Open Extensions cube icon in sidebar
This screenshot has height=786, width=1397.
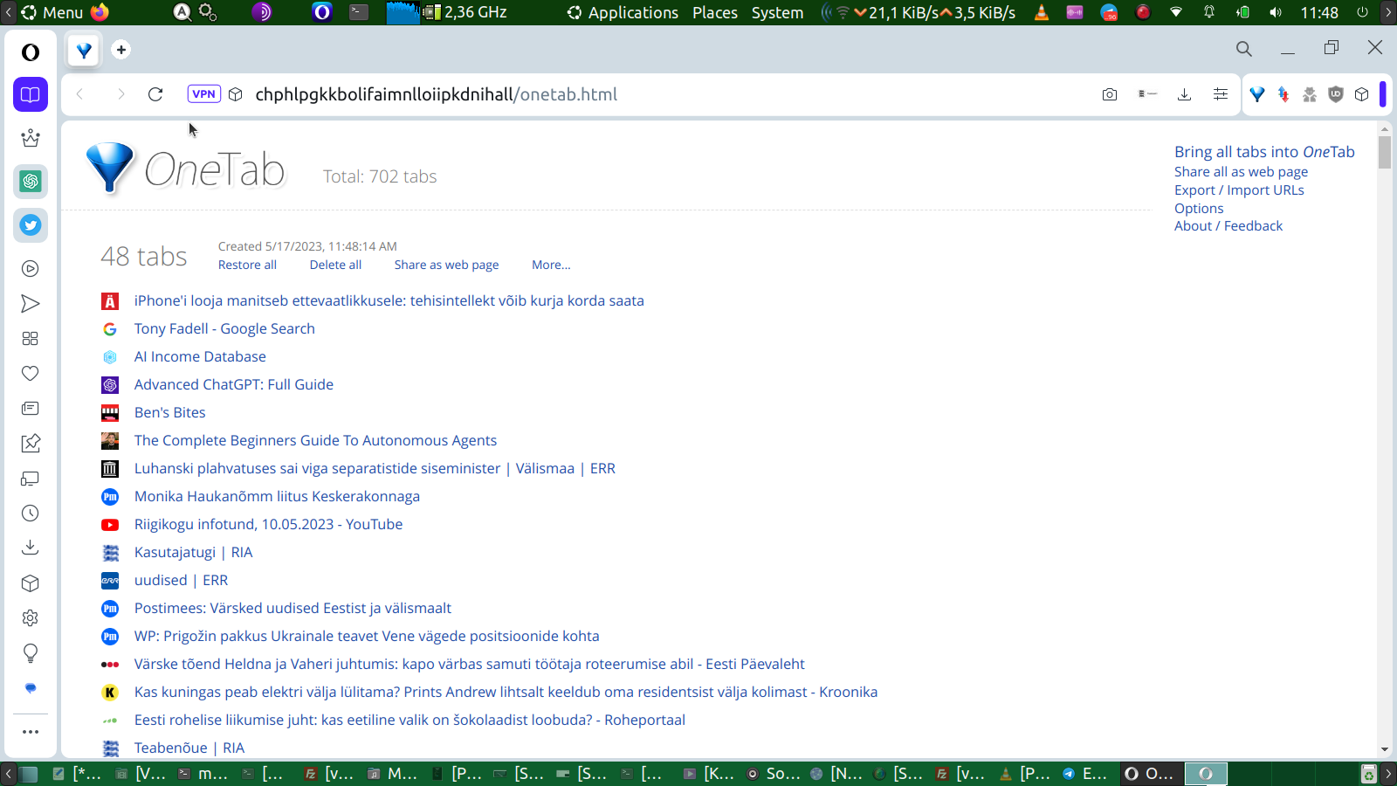tap(31, 583)
